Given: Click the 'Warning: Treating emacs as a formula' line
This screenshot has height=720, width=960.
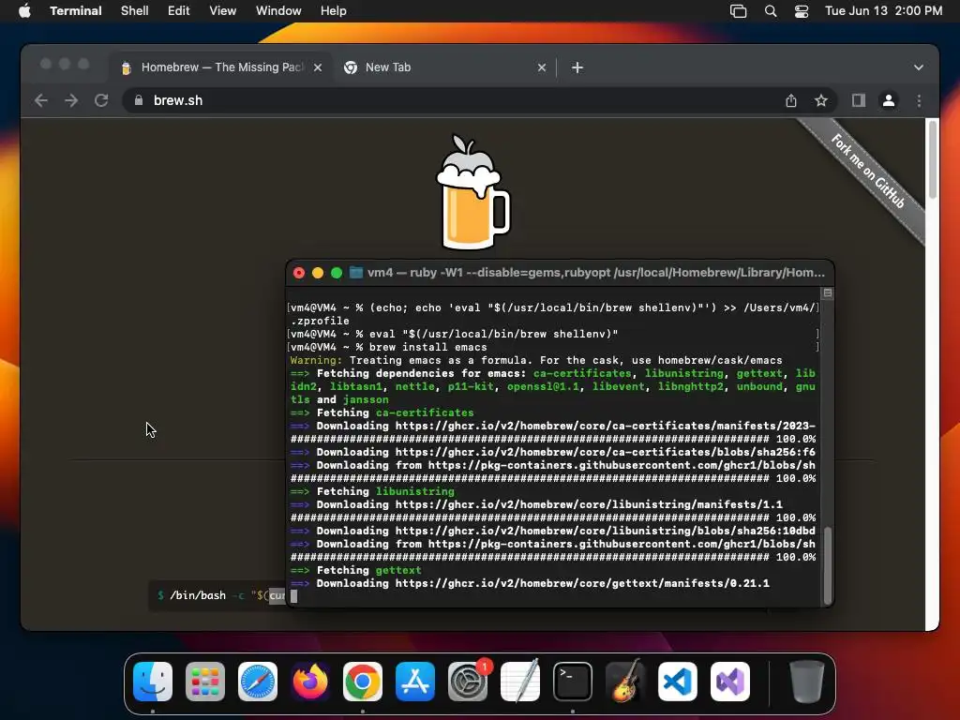Looking at the screenshot, I should [x=535, y=360].
